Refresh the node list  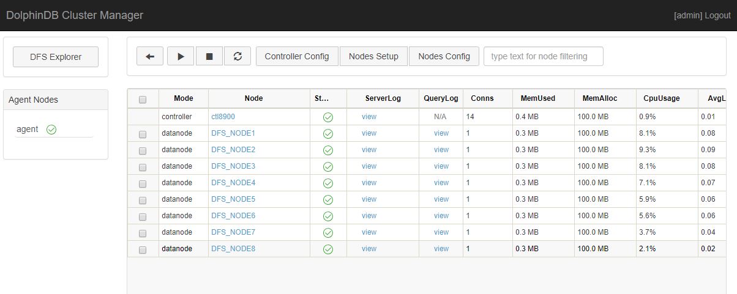pos(238,56)
